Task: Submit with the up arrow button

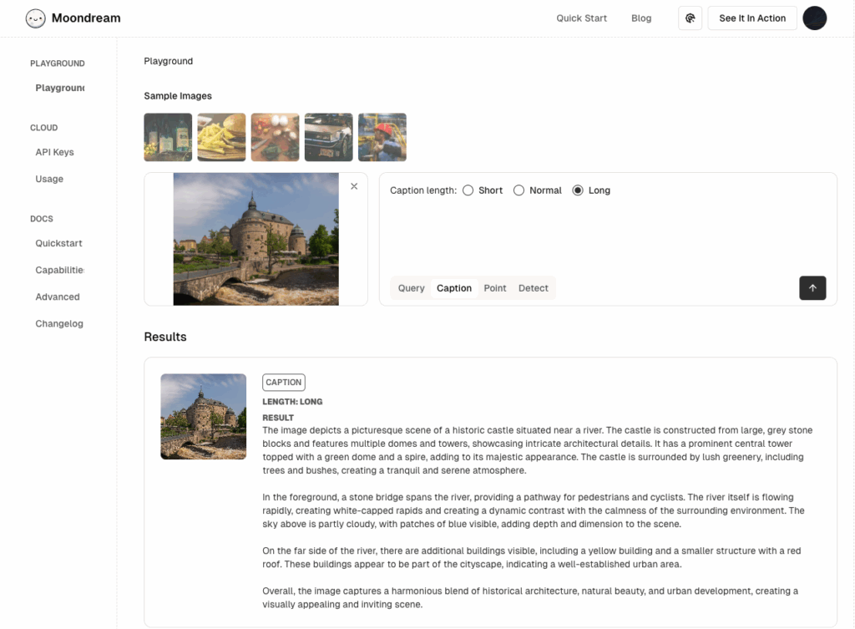Action: coord(812,288)
